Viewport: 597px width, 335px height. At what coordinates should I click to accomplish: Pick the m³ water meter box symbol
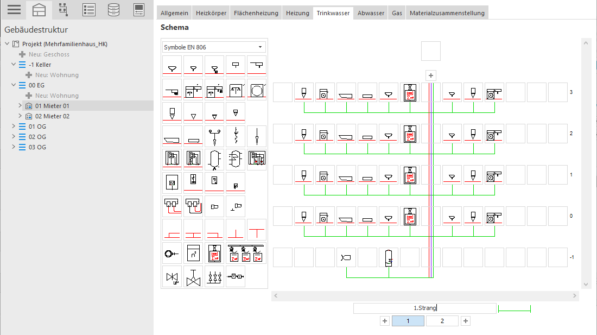tap(193, 253)
